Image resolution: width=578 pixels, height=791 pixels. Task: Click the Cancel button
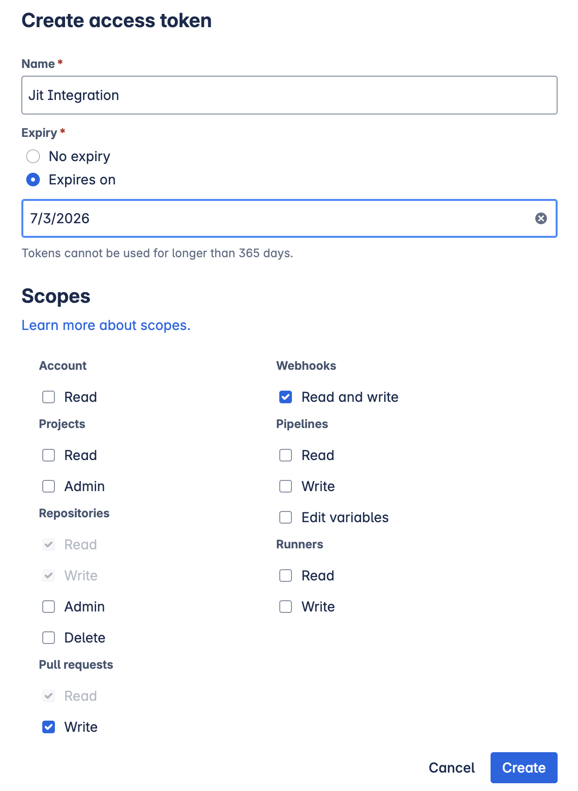pyautogui.click(x=452, y=768)
